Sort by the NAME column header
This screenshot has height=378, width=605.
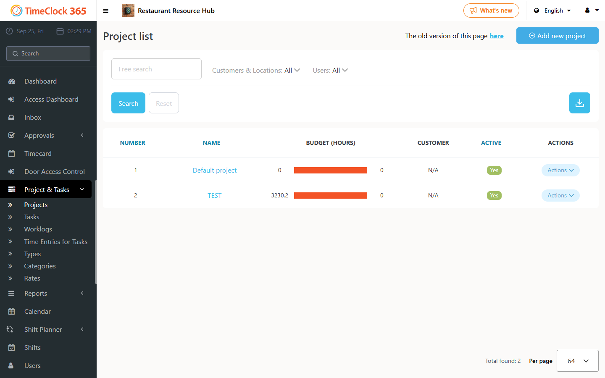tap(212, 143)
